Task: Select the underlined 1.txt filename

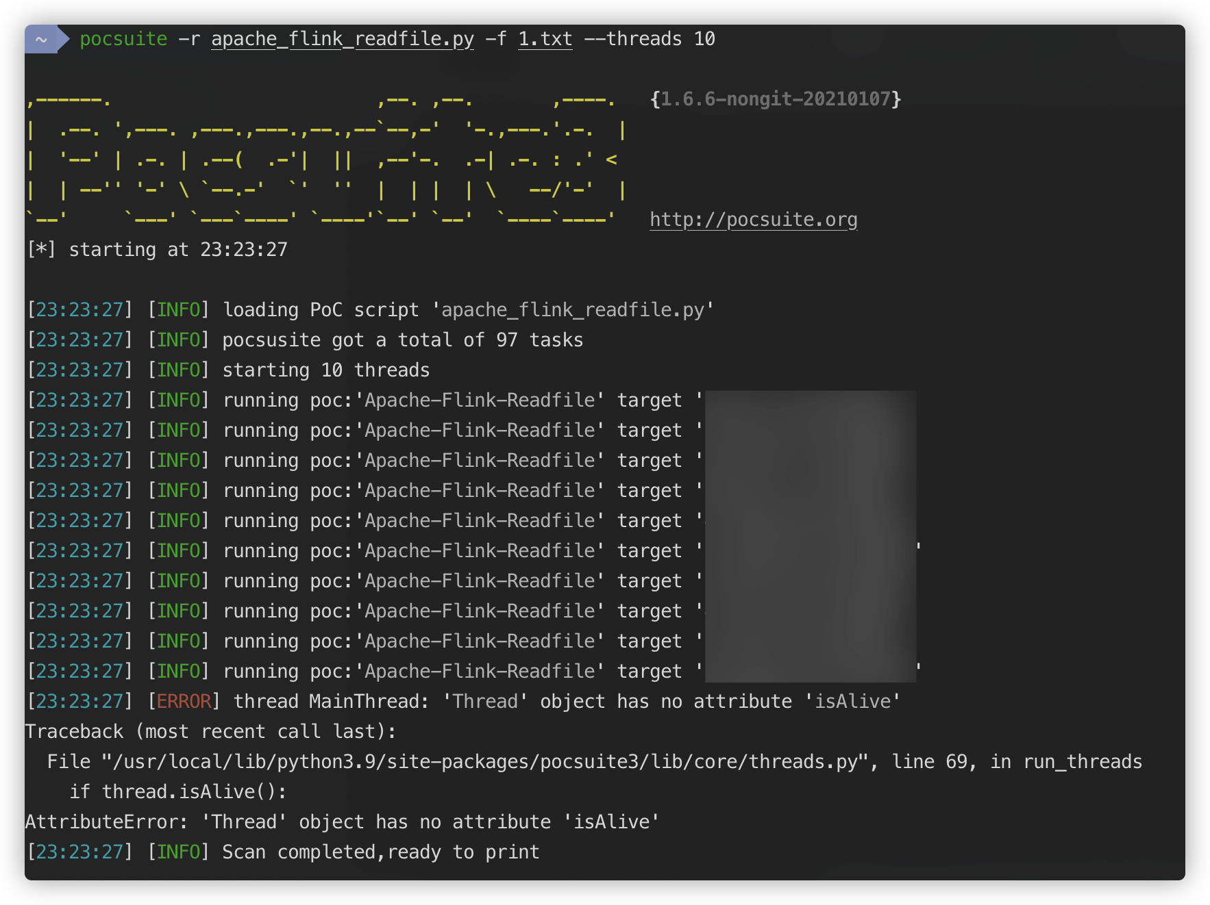Action: pyautogui.click(x=546, y=39)
